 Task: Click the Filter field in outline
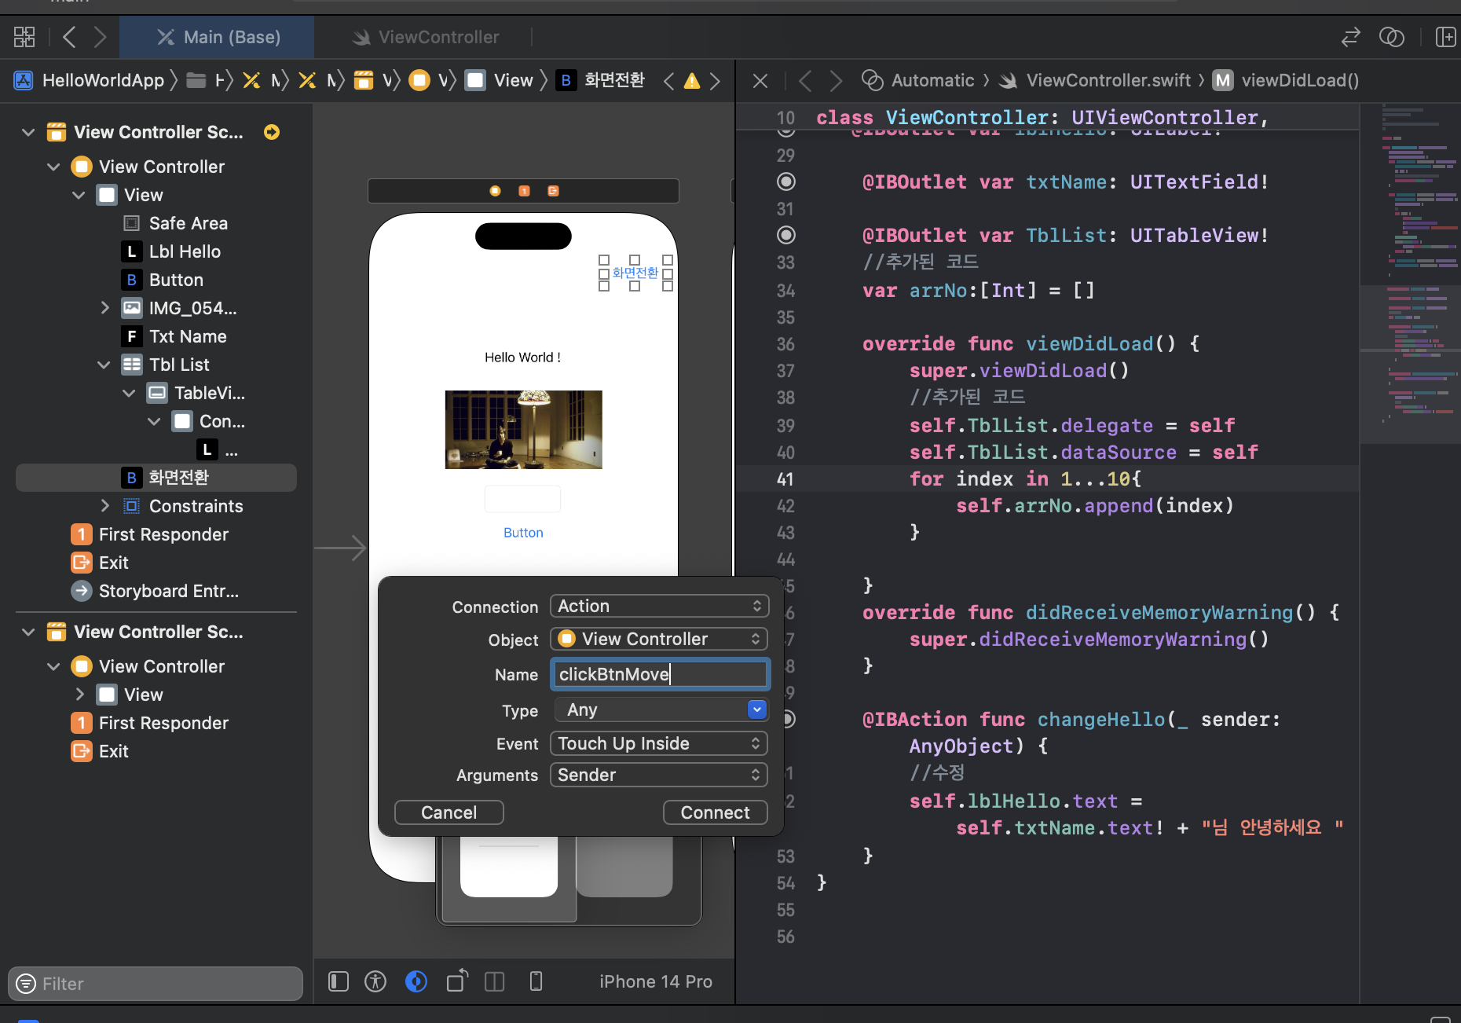pos(156,984)
